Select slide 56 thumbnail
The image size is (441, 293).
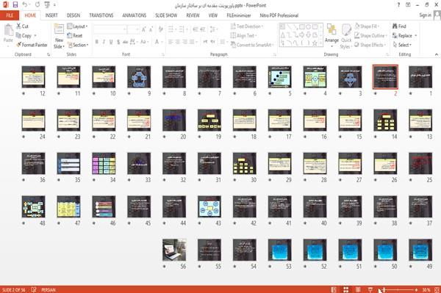174,250
